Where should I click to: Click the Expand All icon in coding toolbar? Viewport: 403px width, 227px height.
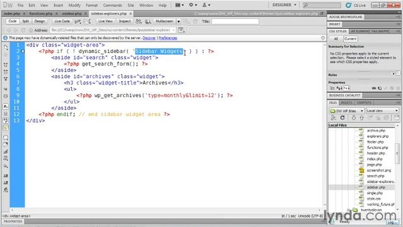click(x=6, y=79)
